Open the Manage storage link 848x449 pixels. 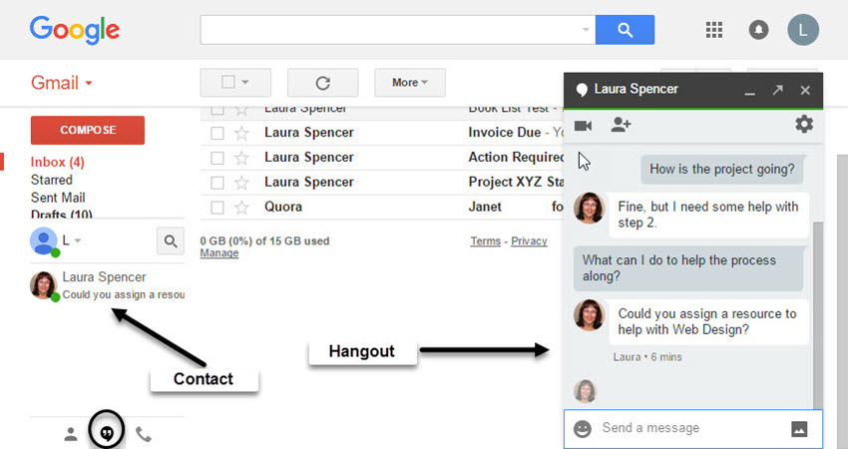click(219, 252)
